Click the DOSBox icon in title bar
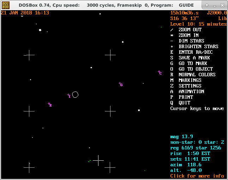 tap(6, 5)
